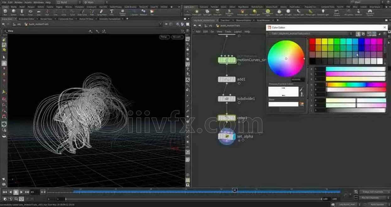391x207 pixels.
Task: Select the red swatch in top row
Action: pyautogui.click(x=312, y=41)
